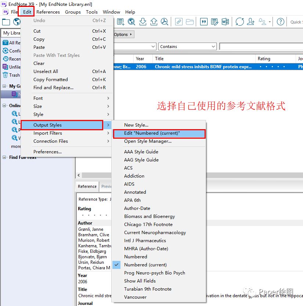Collapse the Online Search tree node
The width and height of the screenshot is (303, 306).
point(4,105)
